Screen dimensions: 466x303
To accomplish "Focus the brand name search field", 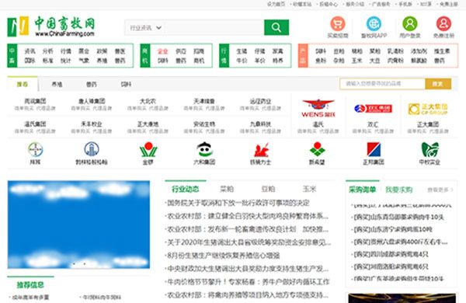I will coord(382,84).
